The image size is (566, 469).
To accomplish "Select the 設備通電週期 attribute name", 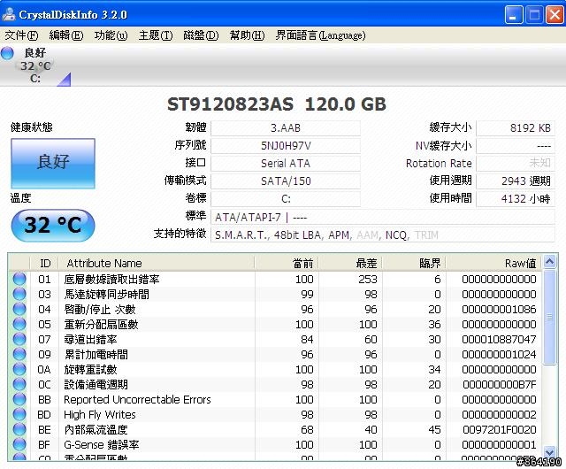I will pyautogui.click(x=96, y=385).
